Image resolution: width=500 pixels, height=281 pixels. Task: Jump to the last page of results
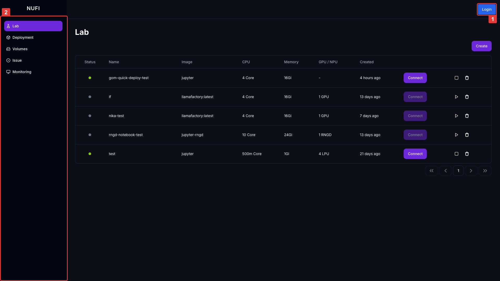point(485,171)
